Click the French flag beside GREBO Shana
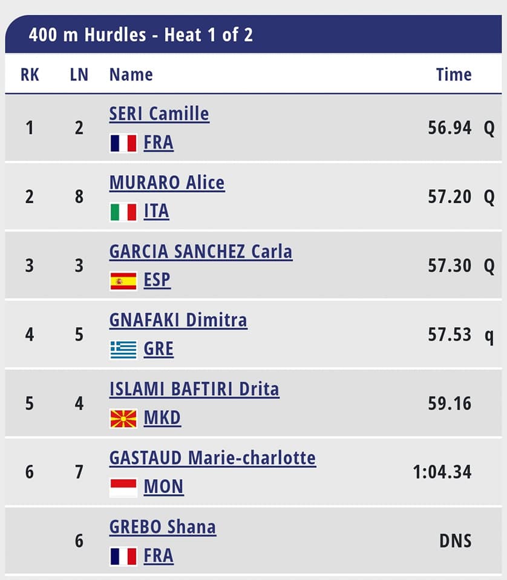Image resolution: width=507 pixels, height=580 pixels. click(x=123, y=556)
